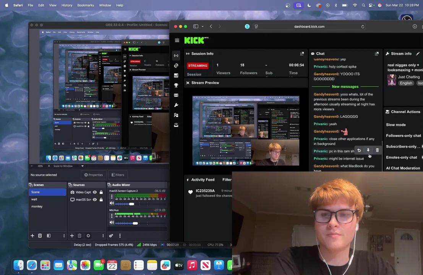Reply to the hovered Privanic chat message
Image resolution: width=423 pixels, height=275 pixels.
coord(359,150)
